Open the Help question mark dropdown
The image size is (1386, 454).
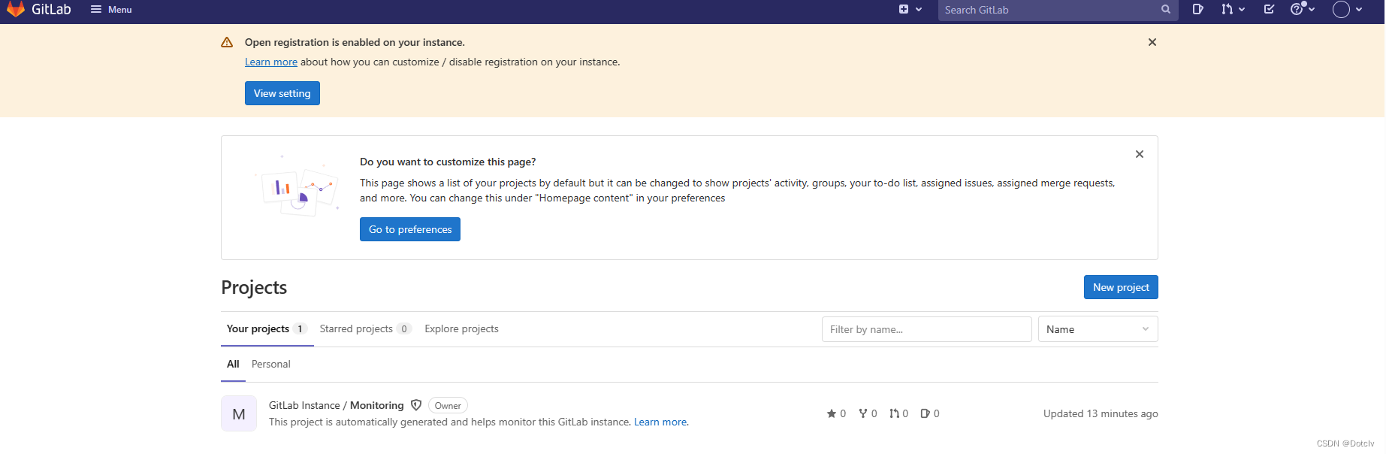[x=1303, y=9]
